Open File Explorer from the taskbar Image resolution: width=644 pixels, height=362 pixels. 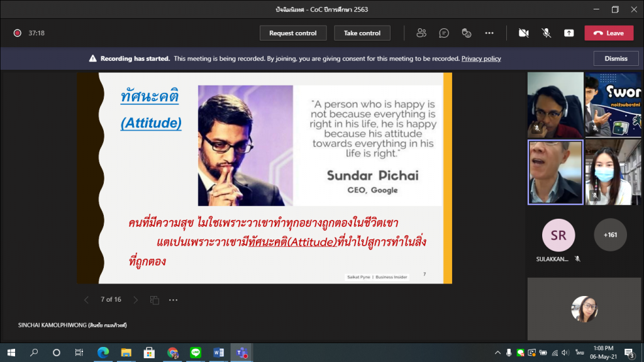tap(126, 353)
